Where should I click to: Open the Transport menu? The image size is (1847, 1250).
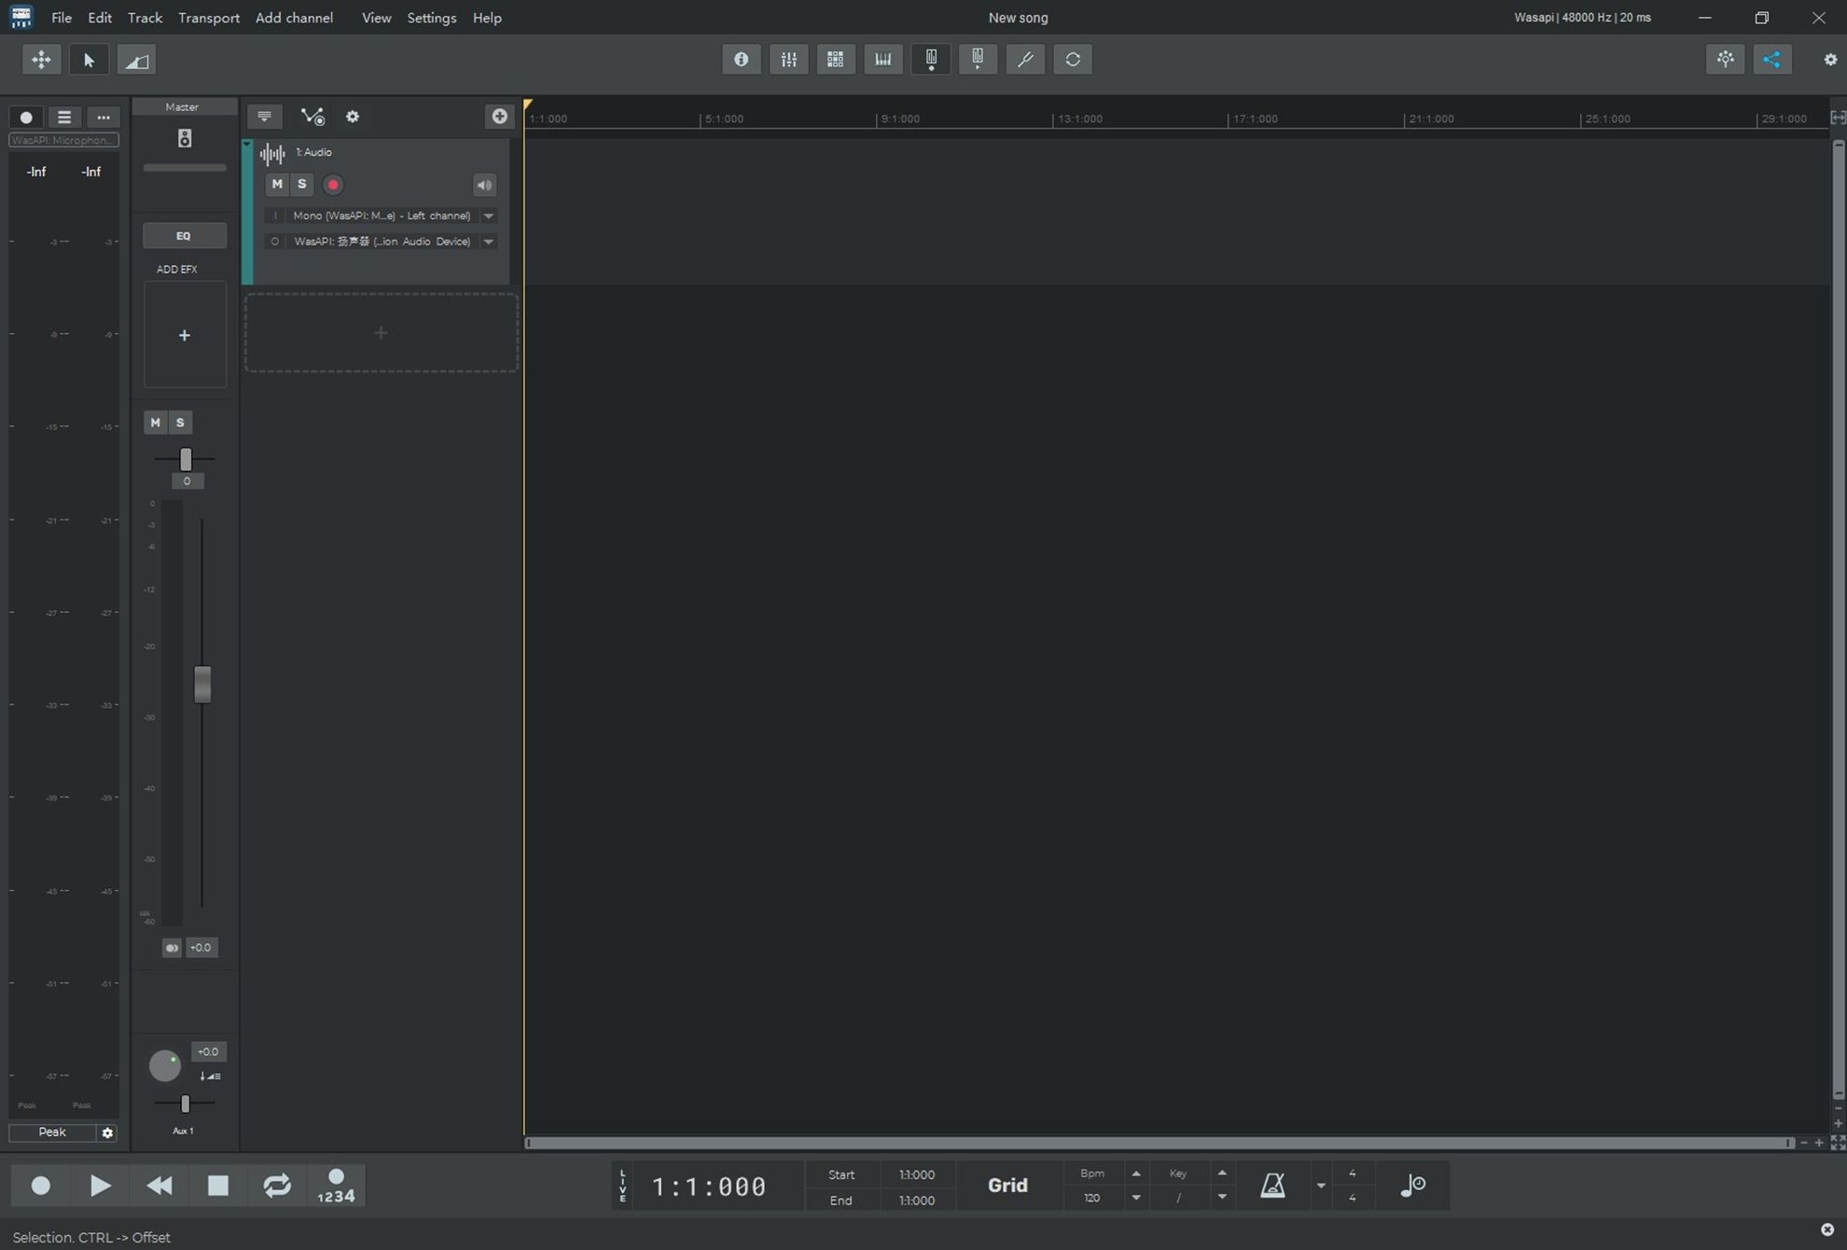click(209, 18)
